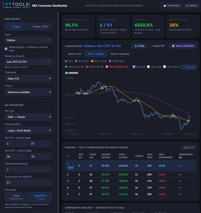Screen dimensions: 201x213
Task: Switch to the Returns heatmap tab
Action: (120, 54)
